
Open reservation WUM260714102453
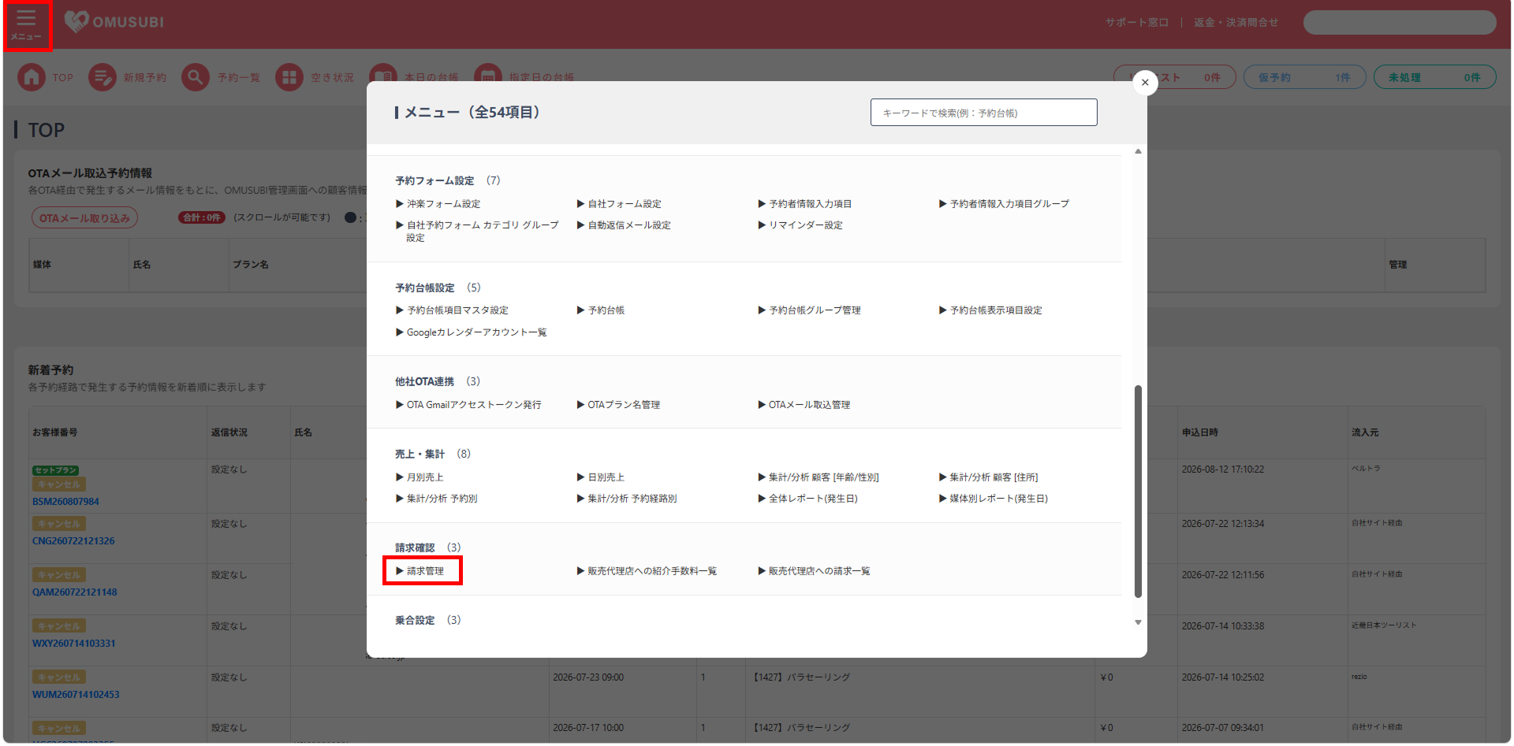76,695
